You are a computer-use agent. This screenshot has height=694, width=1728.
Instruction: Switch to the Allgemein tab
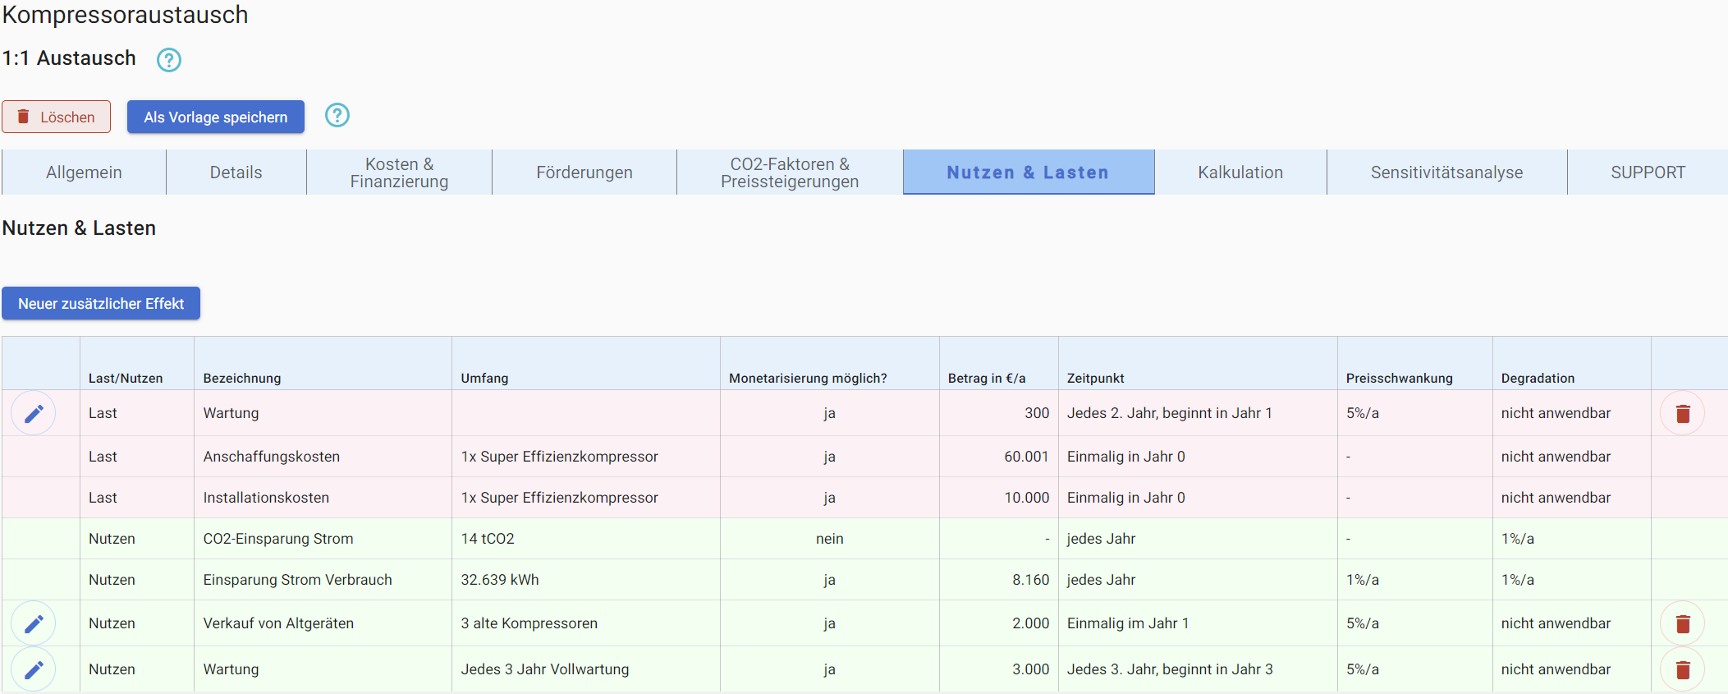click(x=84, y=172)
